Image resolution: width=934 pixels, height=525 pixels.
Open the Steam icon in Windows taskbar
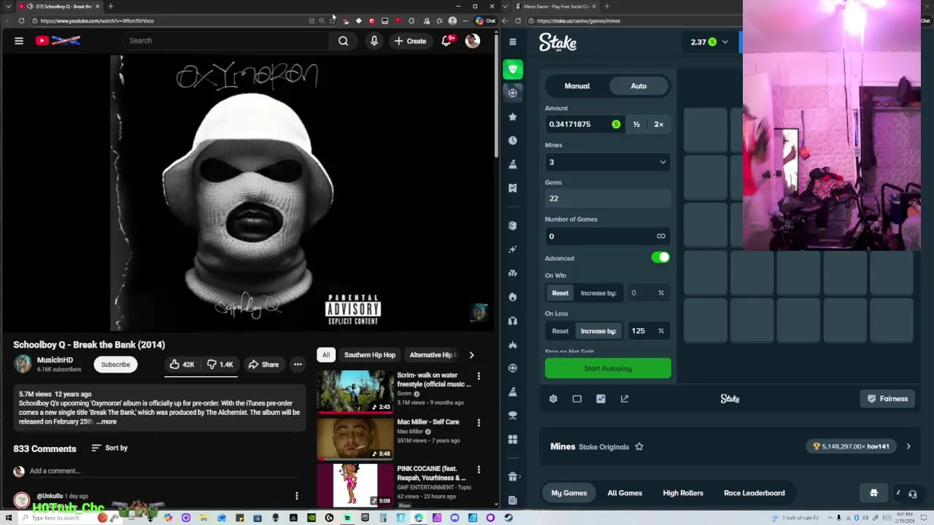point(508,518)
